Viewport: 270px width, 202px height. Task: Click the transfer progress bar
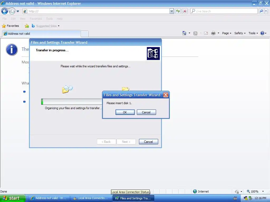(x=72, y=102)
